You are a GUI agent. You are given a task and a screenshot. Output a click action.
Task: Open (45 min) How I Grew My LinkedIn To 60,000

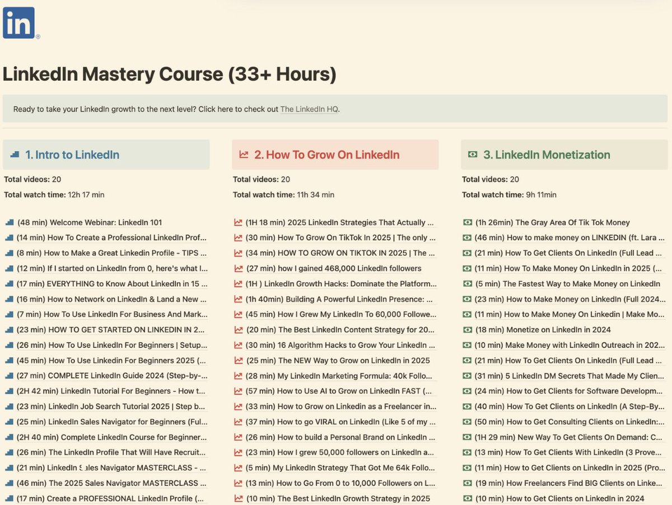coord(342,314)
